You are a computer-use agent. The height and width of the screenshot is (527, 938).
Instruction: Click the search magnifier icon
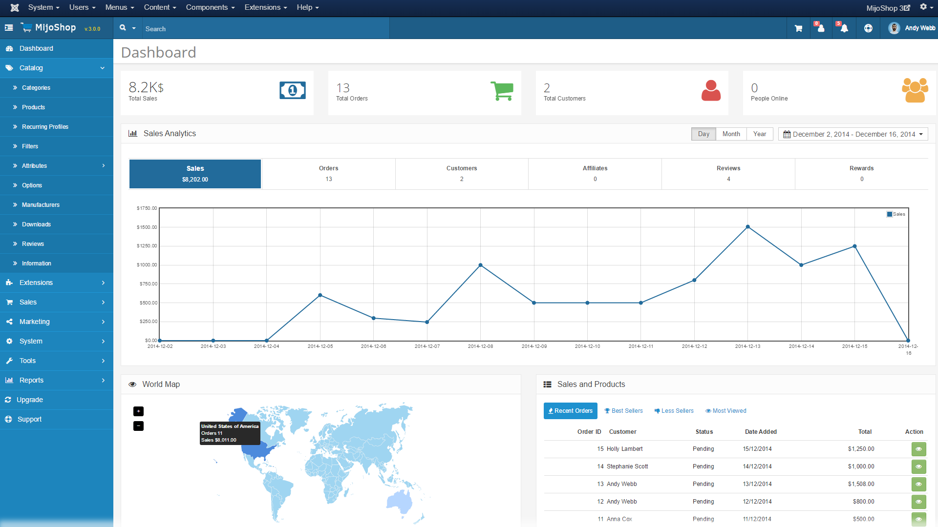(x=123, y=28)
